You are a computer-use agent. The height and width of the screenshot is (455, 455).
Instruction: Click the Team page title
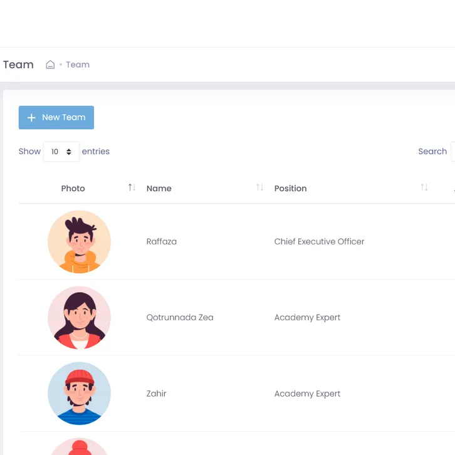[x=18, y=65]
